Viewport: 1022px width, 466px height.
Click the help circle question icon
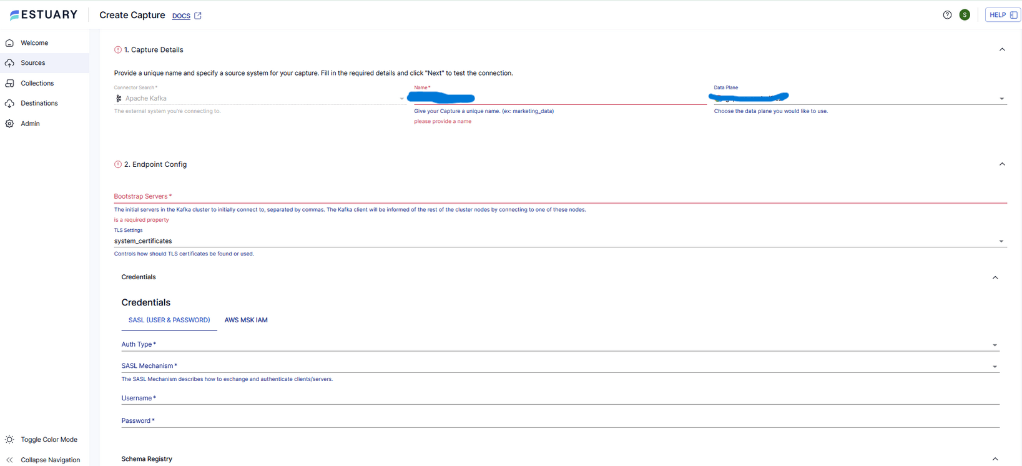(947, 15)
